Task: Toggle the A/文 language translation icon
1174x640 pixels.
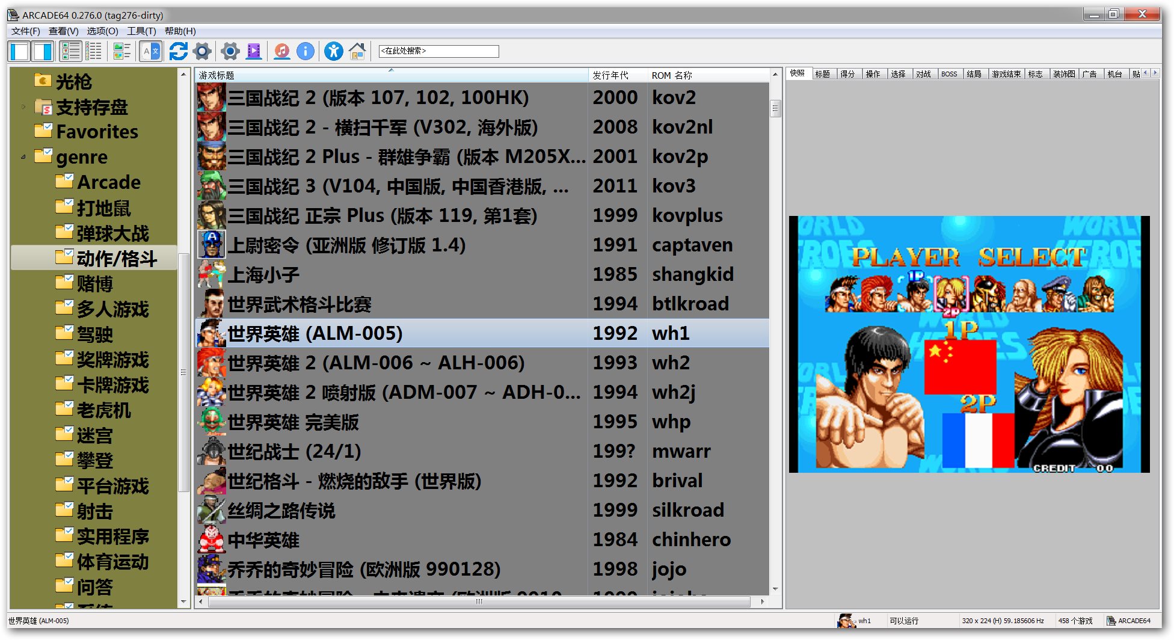Action: coord(151,51)
